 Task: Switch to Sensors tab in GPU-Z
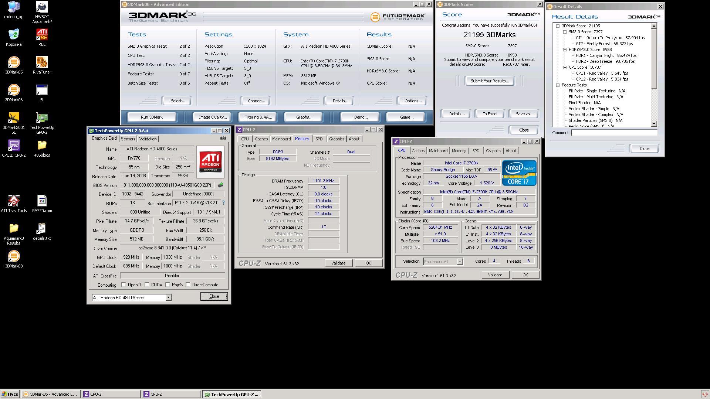click(128, 139)
